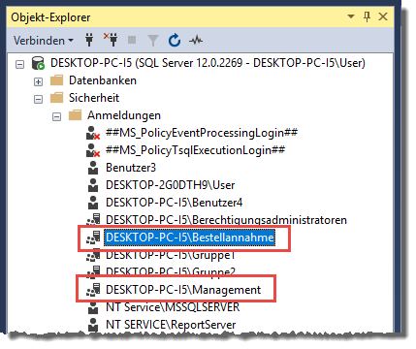Click disabled login icon of ##MS_PolicyEventProcessingLogin##
The width and height of the screenshot is (416, 349).
[93, 133]
